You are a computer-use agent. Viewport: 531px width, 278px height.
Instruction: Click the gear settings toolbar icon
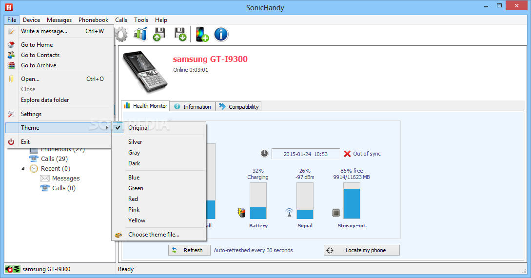point(121,34)
